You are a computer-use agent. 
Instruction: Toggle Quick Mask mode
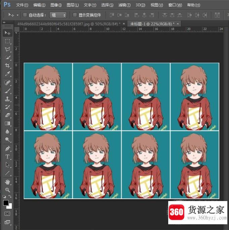pyautogui.click(x=7, y=213)
